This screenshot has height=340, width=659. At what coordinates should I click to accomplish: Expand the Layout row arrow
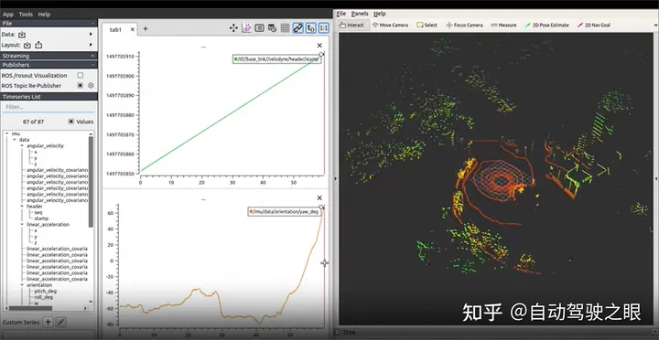pyautogui.click(x=92, y=45)
